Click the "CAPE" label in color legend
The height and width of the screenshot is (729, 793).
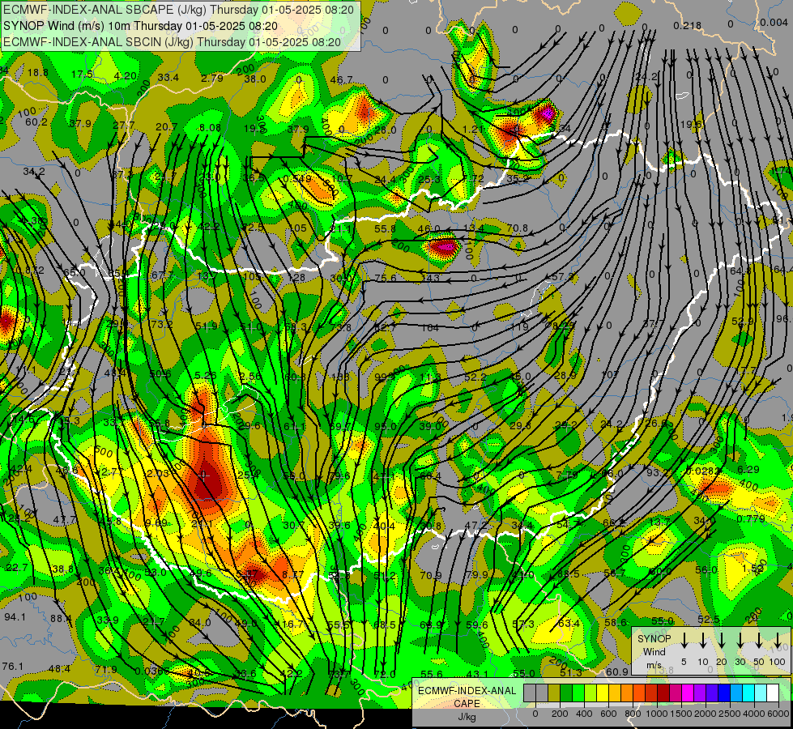[467, 704]
